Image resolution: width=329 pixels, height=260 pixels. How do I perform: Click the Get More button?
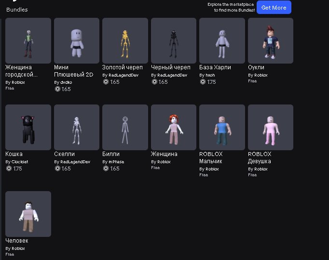(274, 7)
